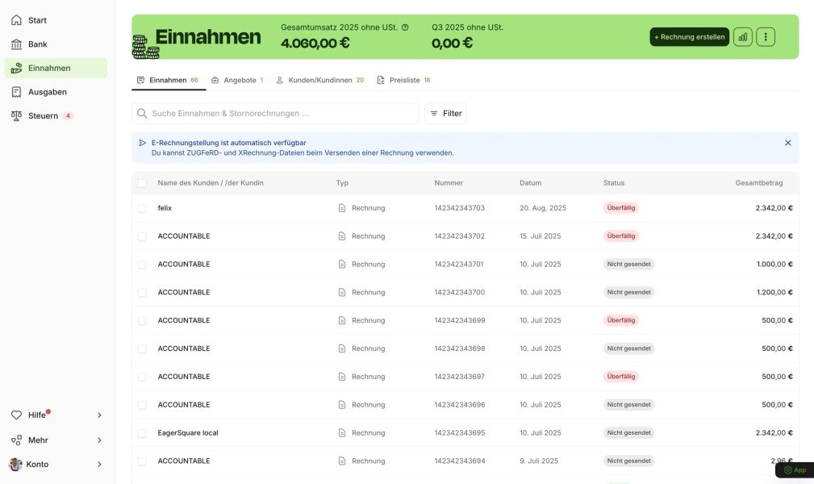Open the Start section in the sidebar
The image size is (814, 484).
coord(36,19)
